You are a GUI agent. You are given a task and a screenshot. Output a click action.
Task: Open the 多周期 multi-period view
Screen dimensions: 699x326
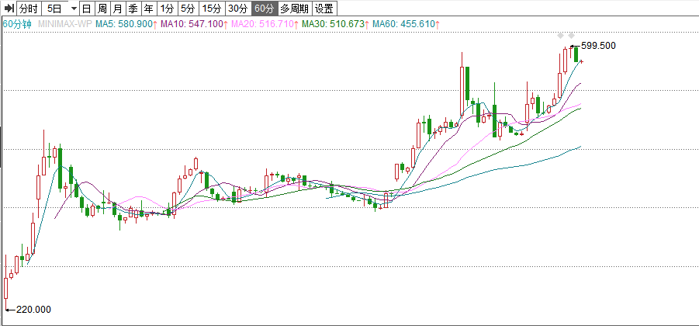click(295, 8)
